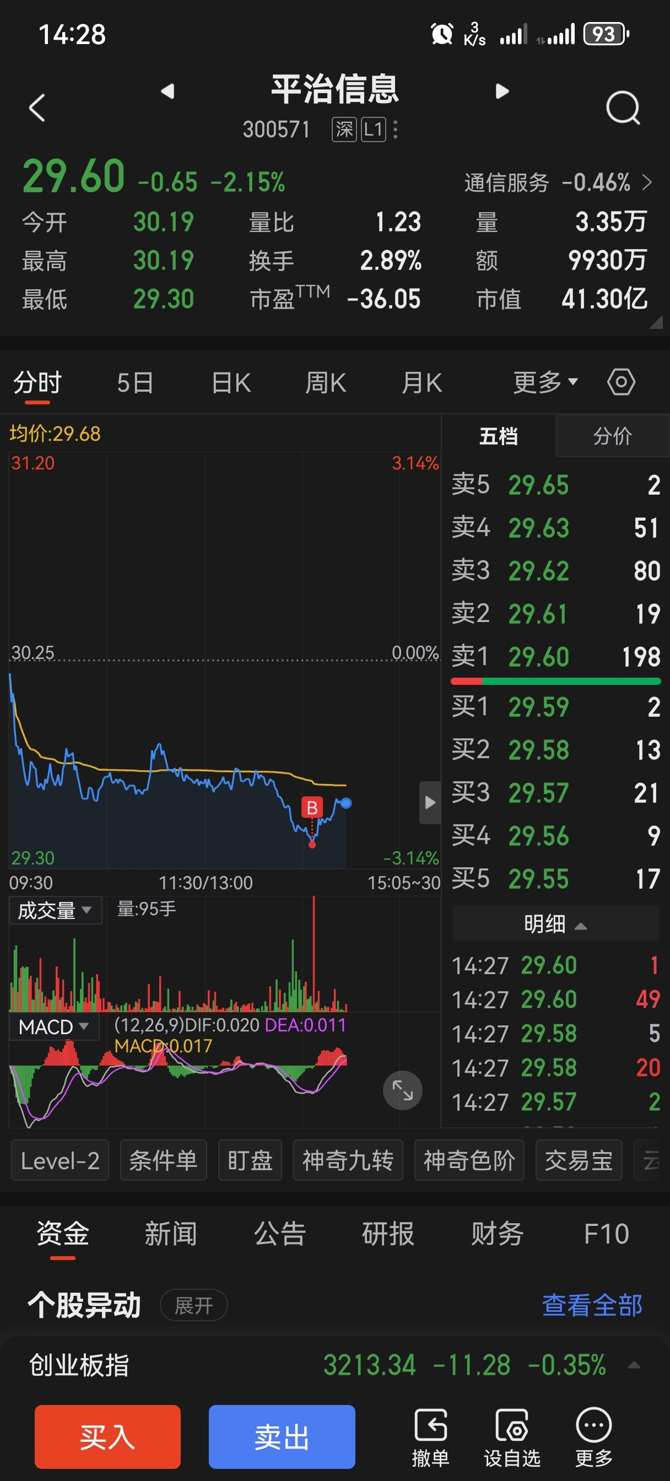Tap 展开 to expand 个股异动

(x=194, y=1305)
